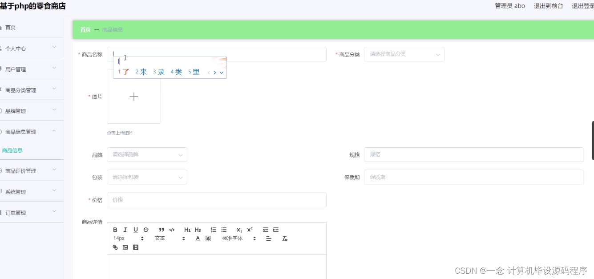
Task: Clear text formatting in the editor
Action: (285, 239)
